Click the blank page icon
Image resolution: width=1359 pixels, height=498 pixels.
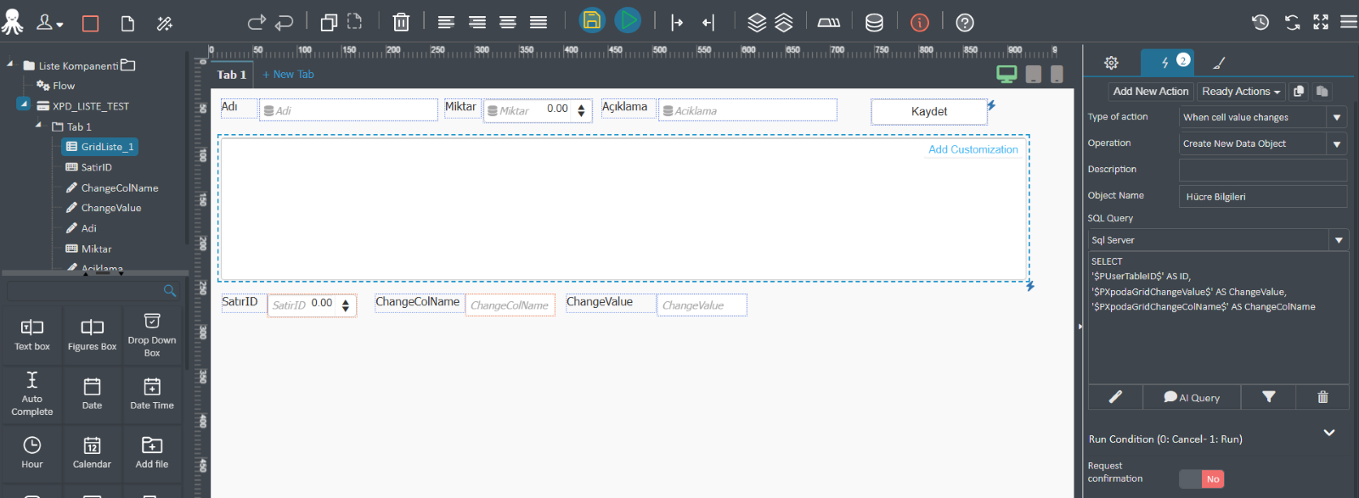point(127,24)
